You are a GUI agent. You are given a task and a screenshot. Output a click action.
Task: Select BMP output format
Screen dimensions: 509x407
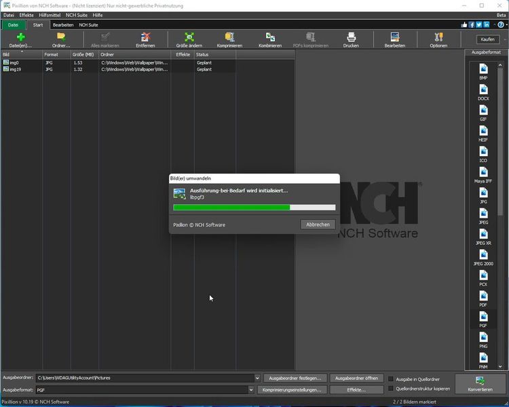coord(483,72)
